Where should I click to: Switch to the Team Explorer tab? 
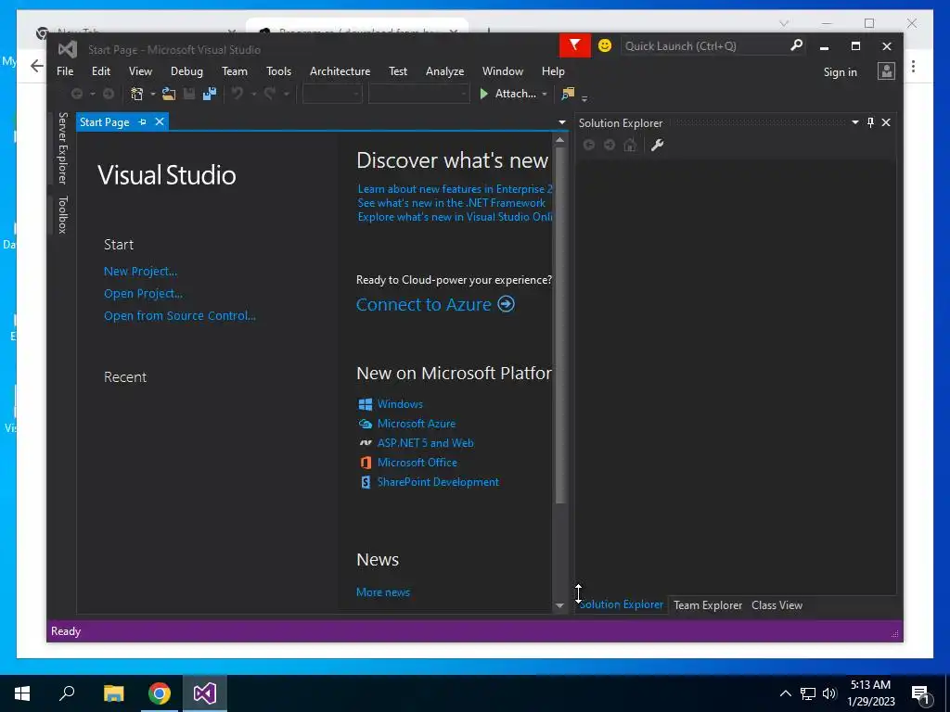point(708,604)
